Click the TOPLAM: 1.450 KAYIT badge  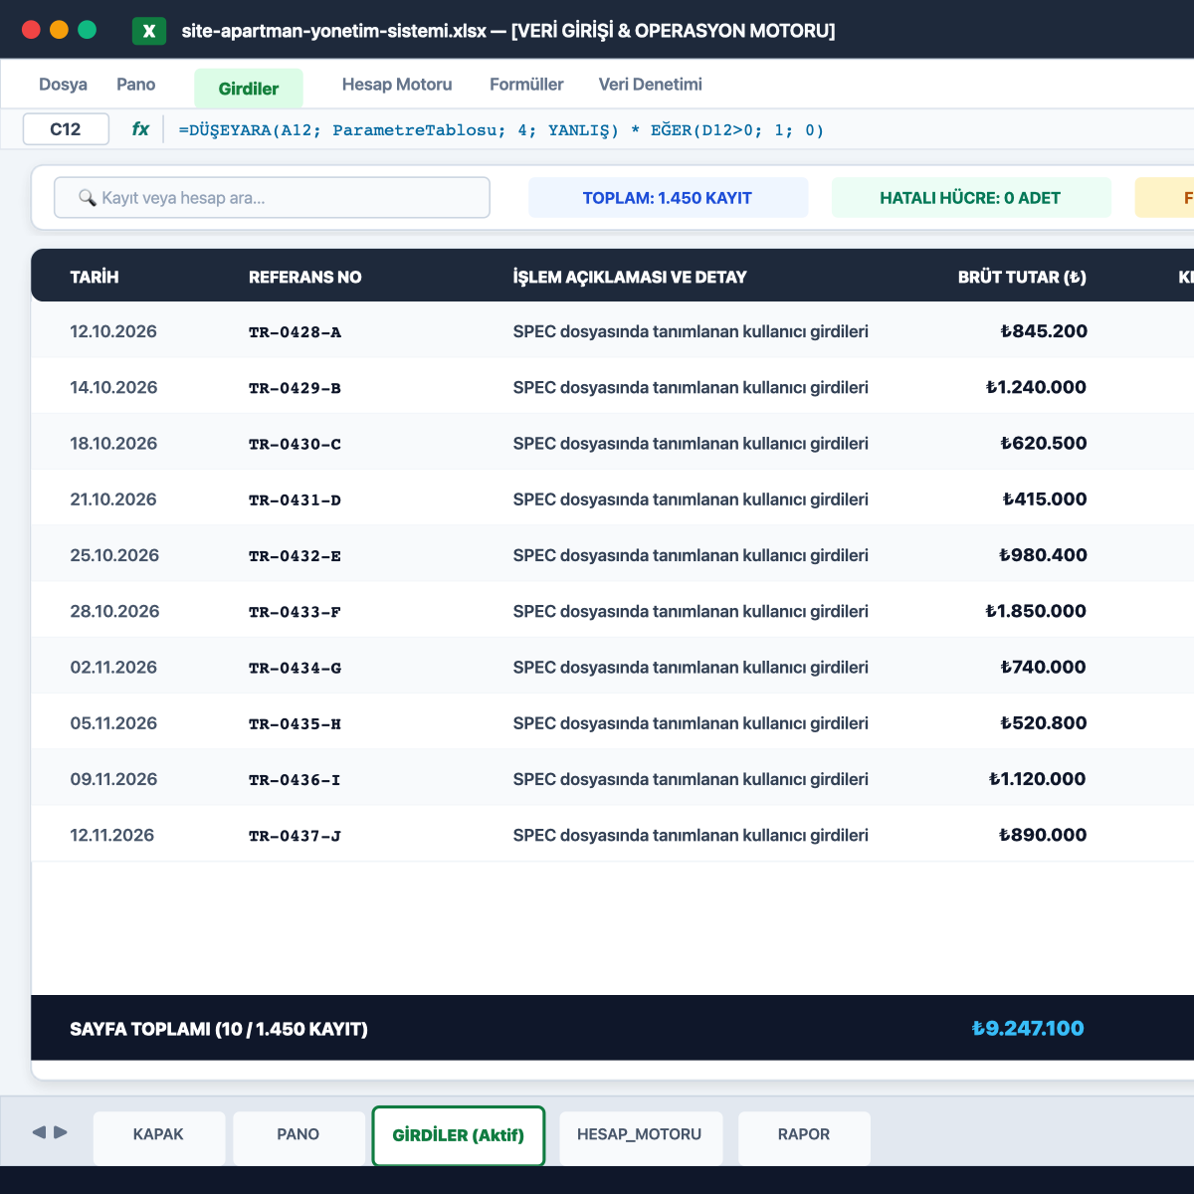point(668,198)
